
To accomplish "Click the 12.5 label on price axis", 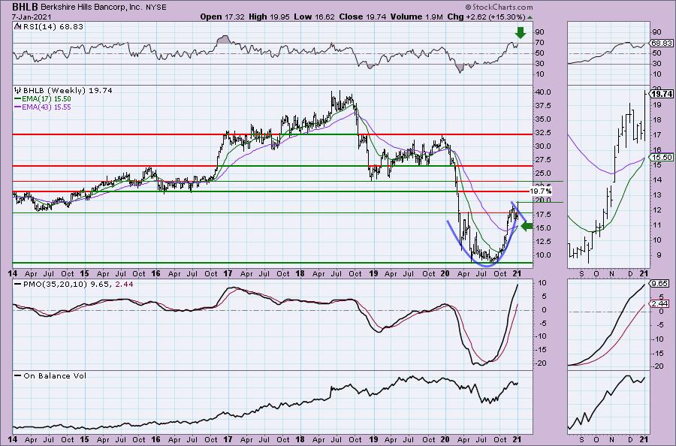I will click(x=543, y=241).
